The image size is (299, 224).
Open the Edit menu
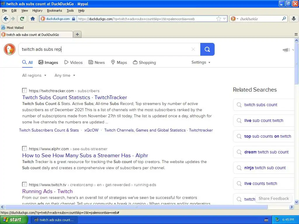[x=14, y=10]
